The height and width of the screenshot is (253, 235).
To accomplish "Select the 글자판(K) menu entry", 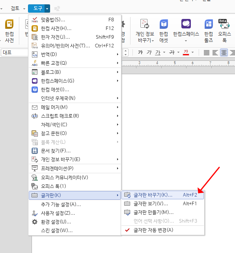I will [x=75, y=195].
